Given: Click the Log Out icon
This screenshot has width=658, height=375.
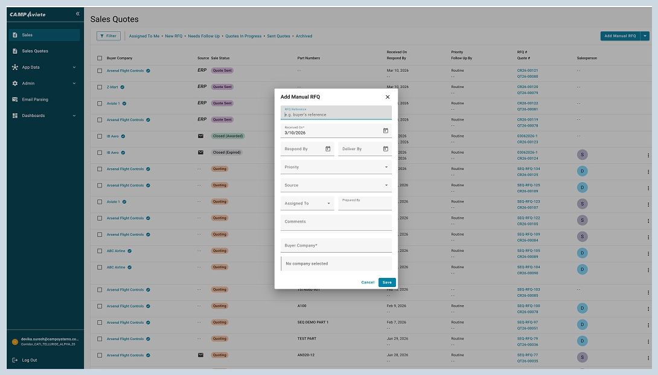Looking at the screenshot, I should click(15, 360).
